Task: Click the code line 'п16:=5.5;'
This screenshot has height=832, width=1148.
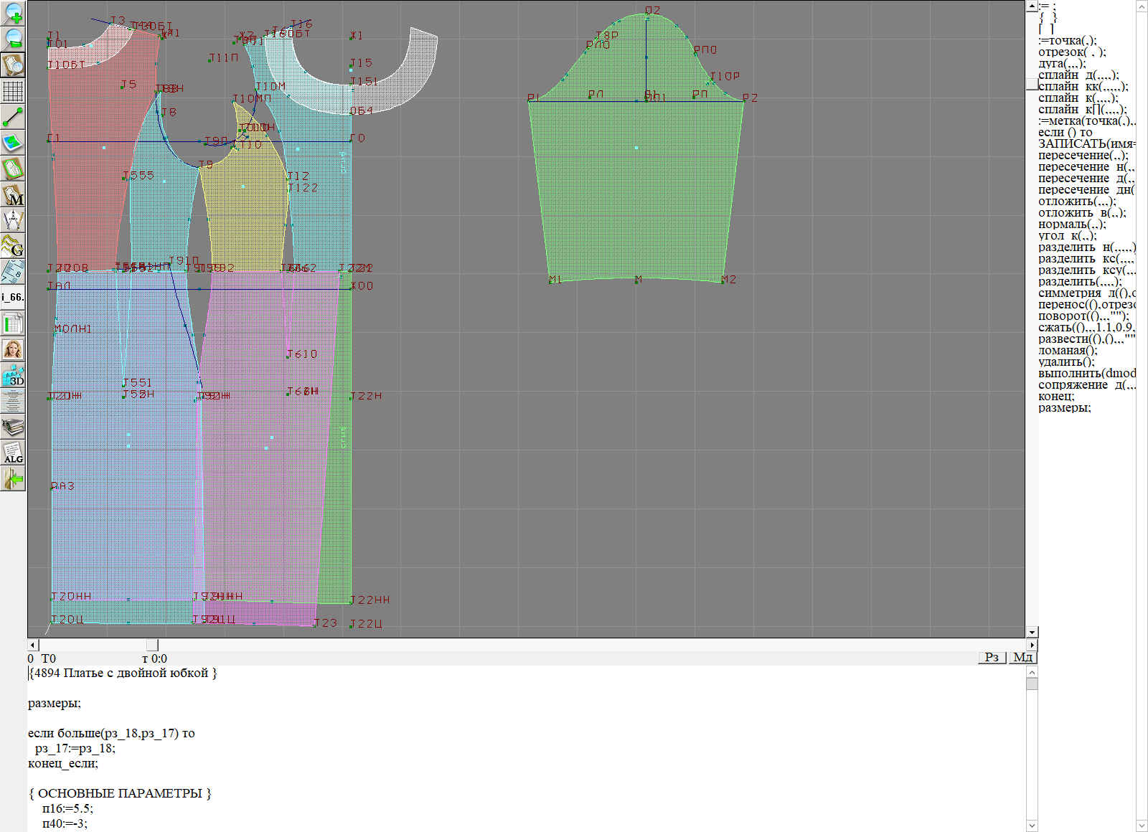Action: coord(67,808)
